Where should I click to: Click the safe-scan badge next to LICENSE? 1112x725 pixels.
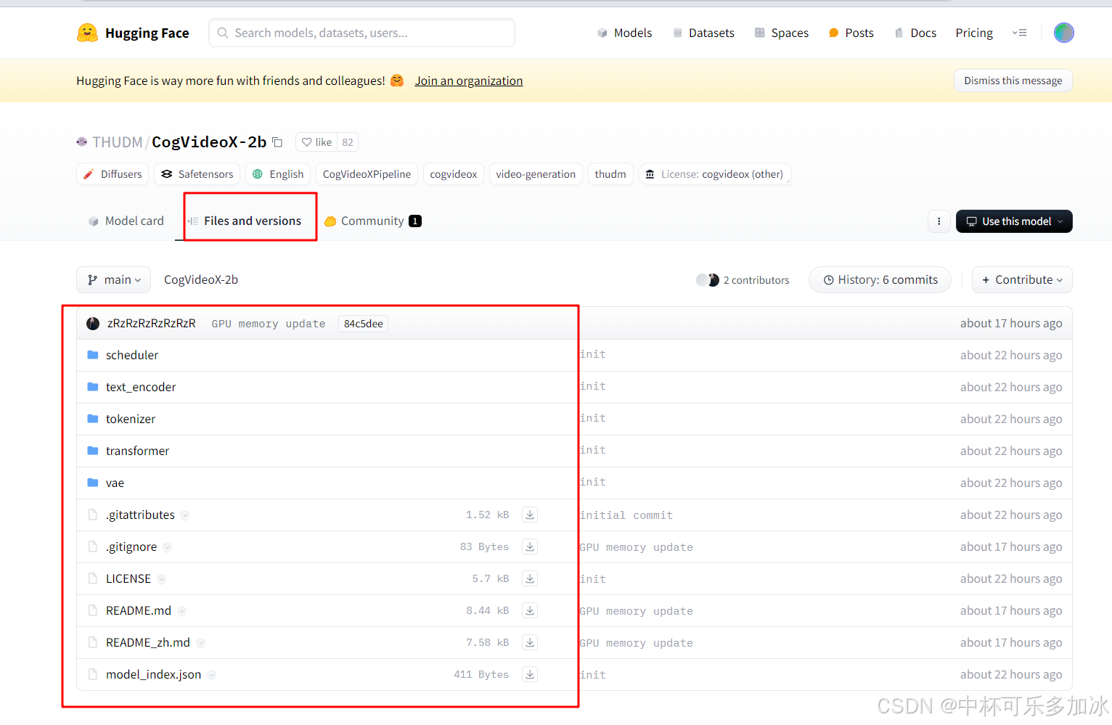[x=161, y=579]
